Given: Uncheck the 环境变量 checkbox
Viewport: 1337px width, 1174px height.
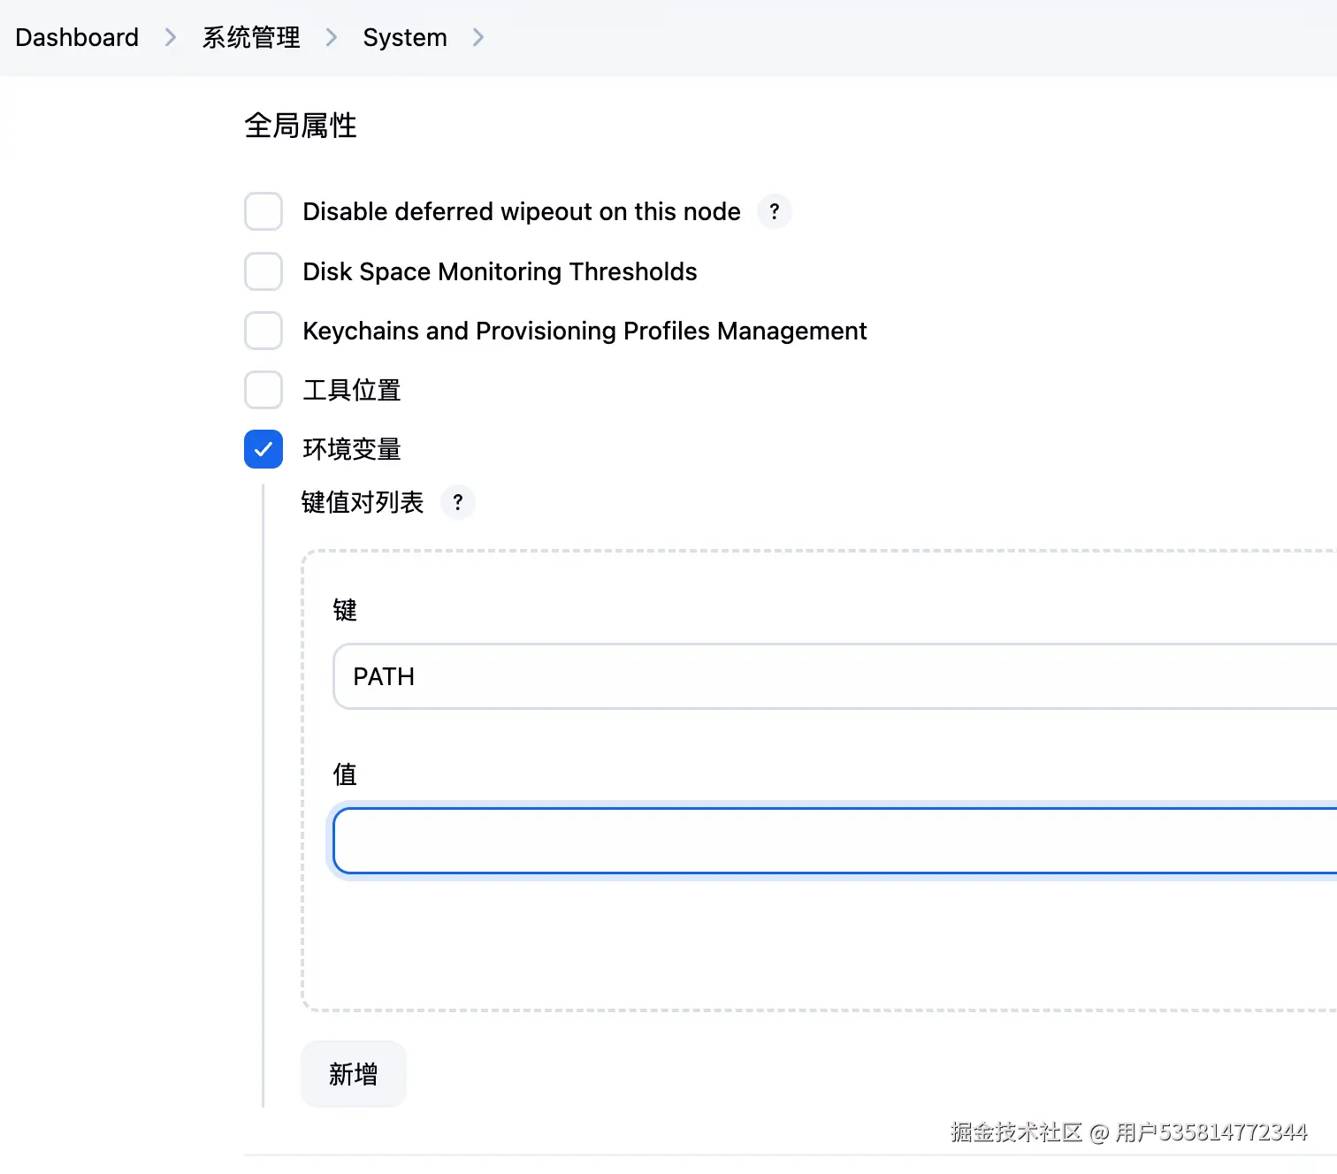Looking at the screenshot, I should pos(264,449).
